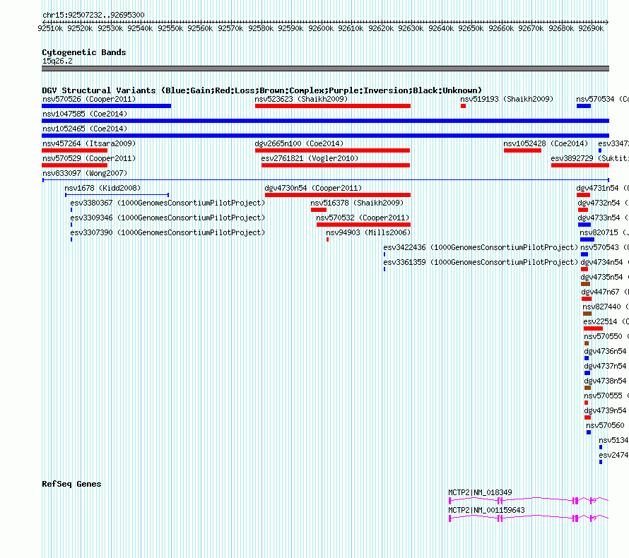This screenshot has height=558, width=629.
Task: Click the nsv1678 (Kidd2008) variant label
Action: point(102,188)
